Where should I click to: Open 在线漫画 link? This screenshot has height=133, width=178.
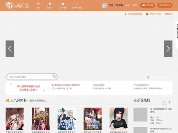click(x=168, y=14)
